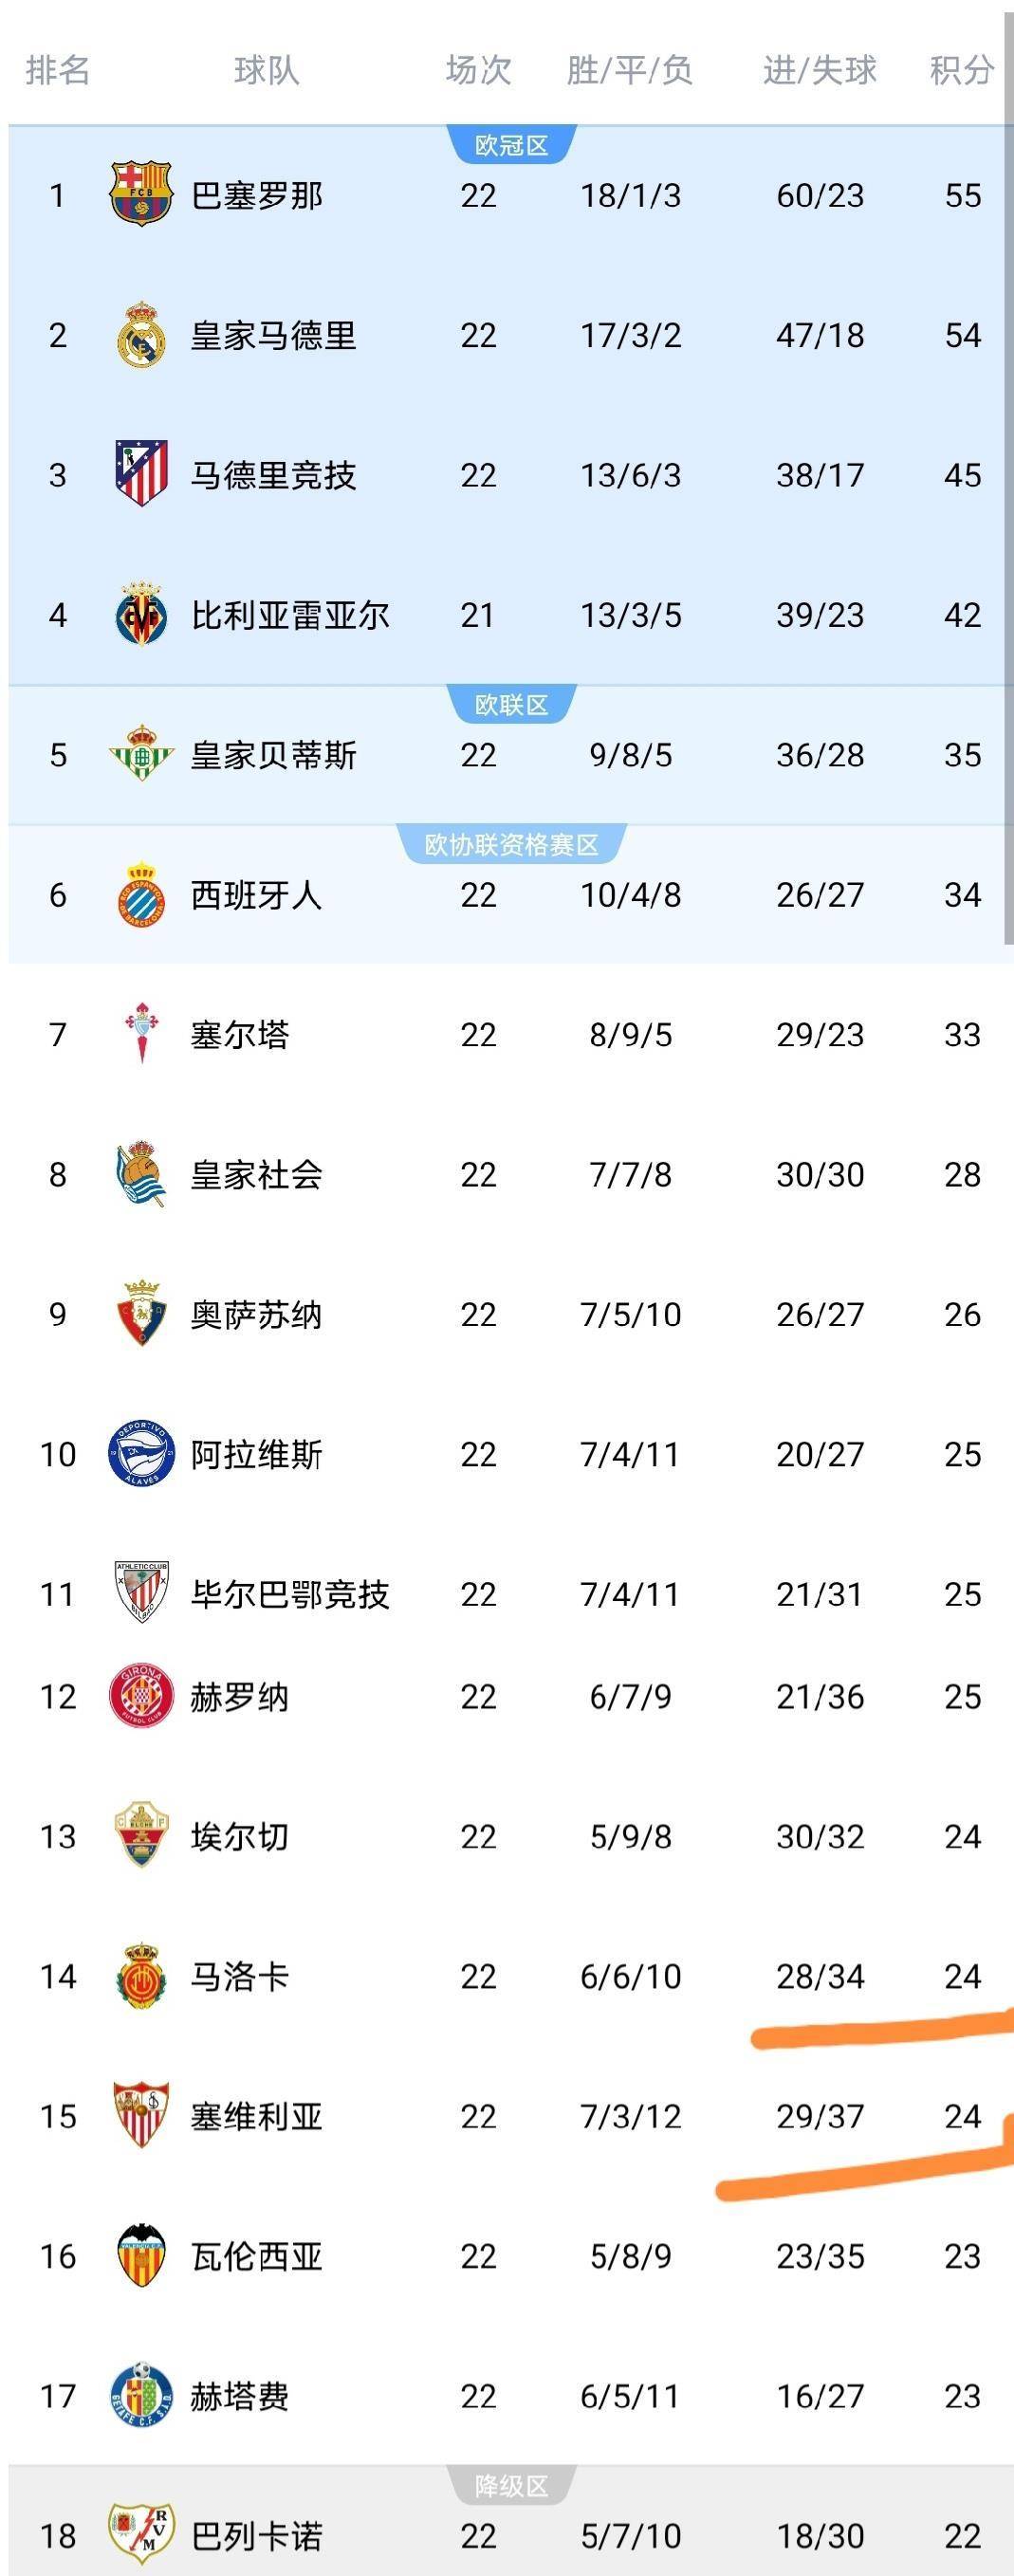Click the 进/失球 column header
Screen dimensions: 1014x2576
pyautogui.click(x=819, y=70)
